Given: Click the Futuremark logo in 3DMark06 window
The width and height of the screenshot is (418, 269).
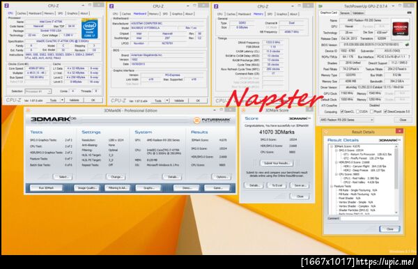Looking at the screenshot, I should [212, 121].
